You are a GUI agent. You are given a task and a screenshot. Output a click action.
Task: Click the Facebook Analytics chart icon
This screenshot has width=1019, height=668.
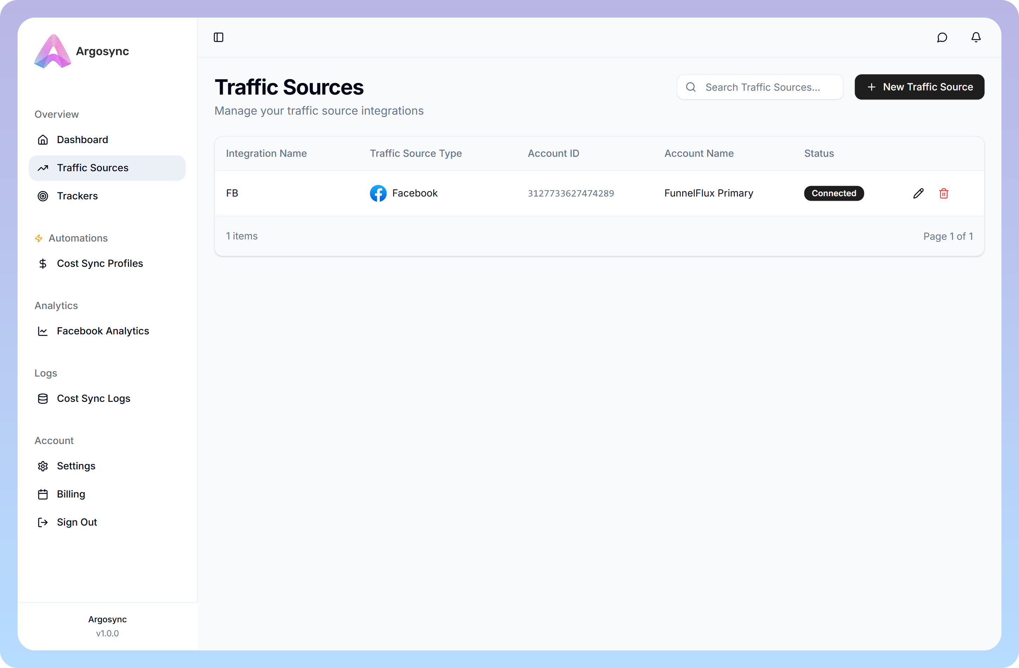click(43, 331)
